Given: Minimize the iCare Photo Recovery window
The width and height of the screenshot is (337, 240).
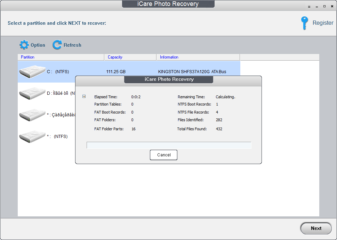Looking at the screenshot, I should click(317, 7).
